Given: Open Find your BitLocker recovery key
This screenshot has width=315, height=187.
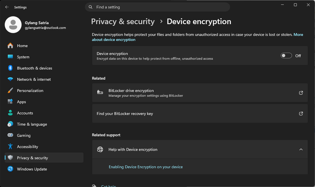Looking at the screenshot, I should point(200,113).
